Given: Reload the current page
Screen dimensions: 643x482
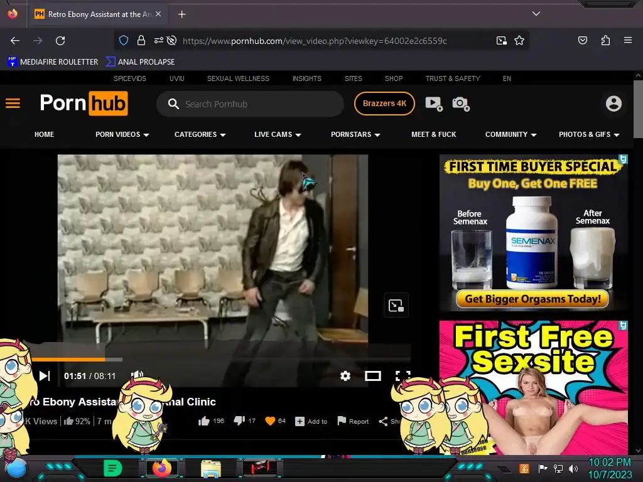Looking at the screenshot, I should [60, 41].
